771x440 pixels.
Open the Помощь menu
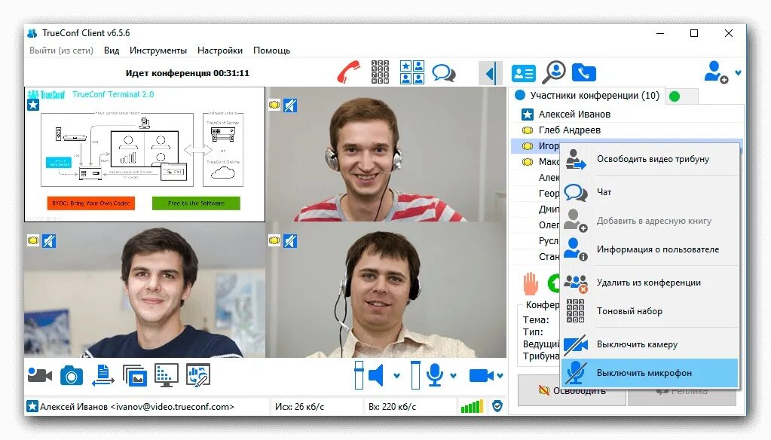pyautogui.click(x=271, y=50)
